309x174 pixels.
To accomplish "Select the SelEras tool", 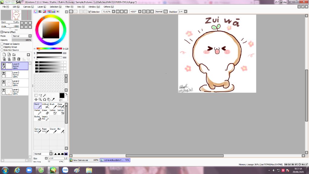I will coord(61,112).
